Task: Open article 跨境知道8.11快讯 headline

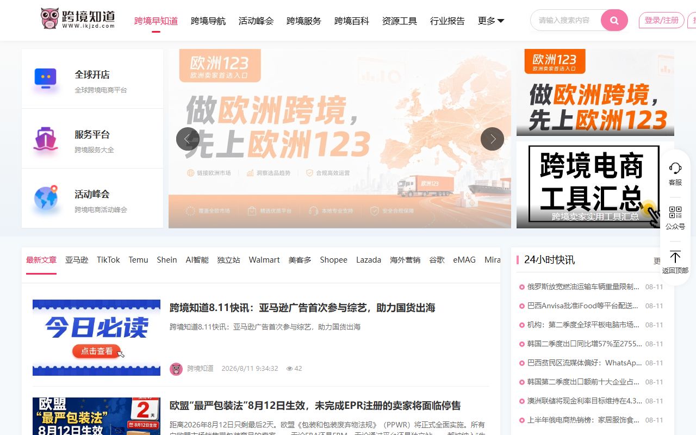Action: coord(302,308)
